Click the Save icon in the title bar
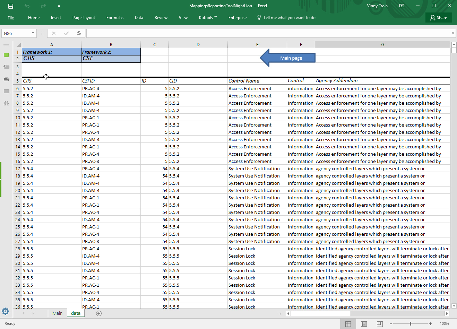 click(x=11, y=6)
